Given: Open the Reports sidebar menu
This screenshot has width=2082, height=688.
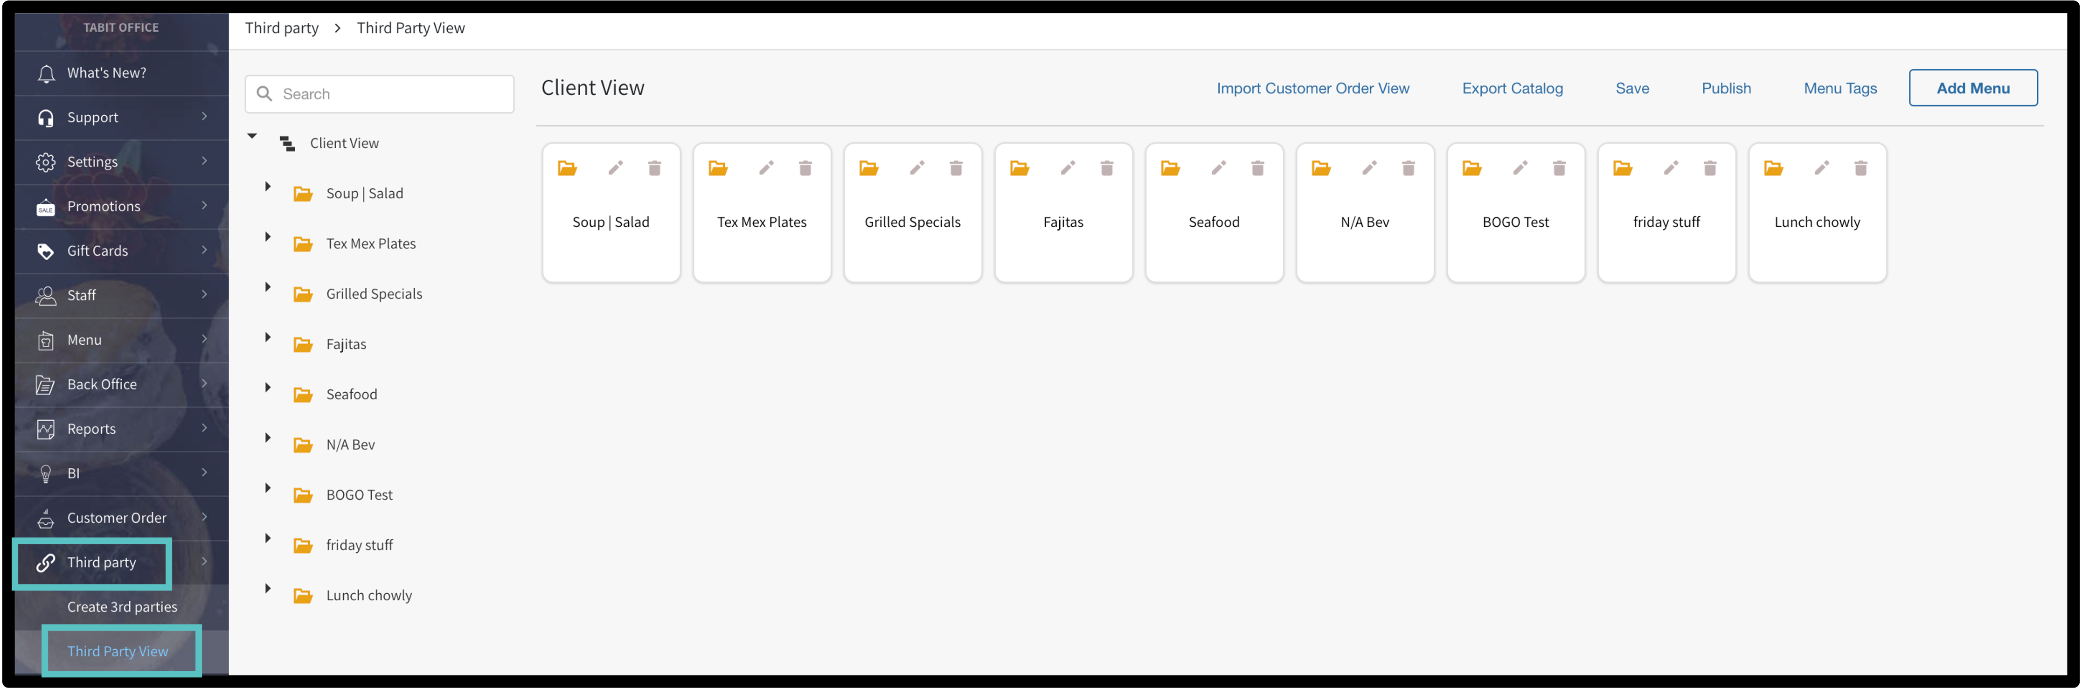Looking at the screenshot, I should [91, 429].
